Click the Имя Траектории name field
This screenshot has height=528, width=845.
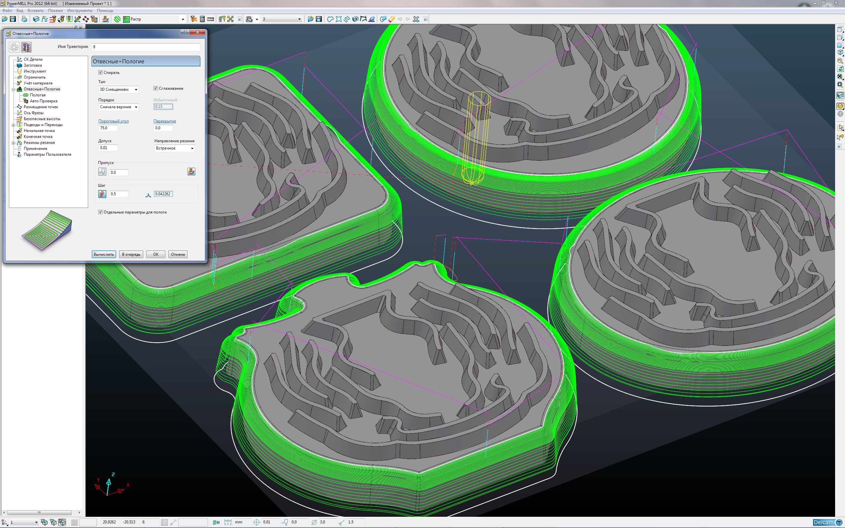coord(146,47)
